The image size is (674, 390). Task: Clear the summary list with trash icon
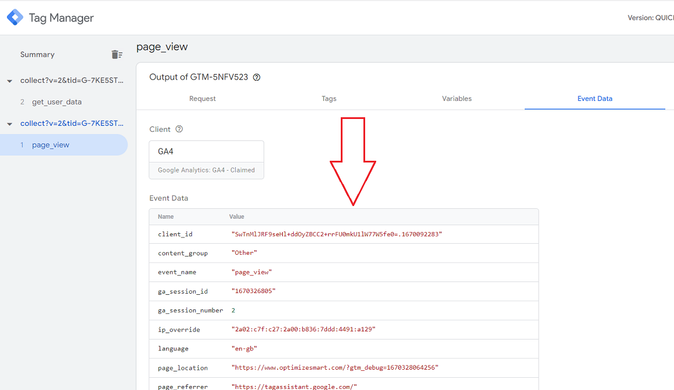[117, 55]
